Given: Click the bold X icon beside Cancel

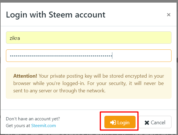Looking at the screenshot, I should pos(147,123).
